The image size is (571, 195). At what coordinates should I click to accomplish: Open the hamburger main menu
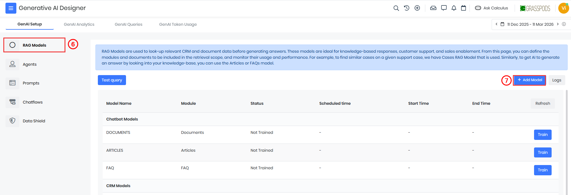11,8
